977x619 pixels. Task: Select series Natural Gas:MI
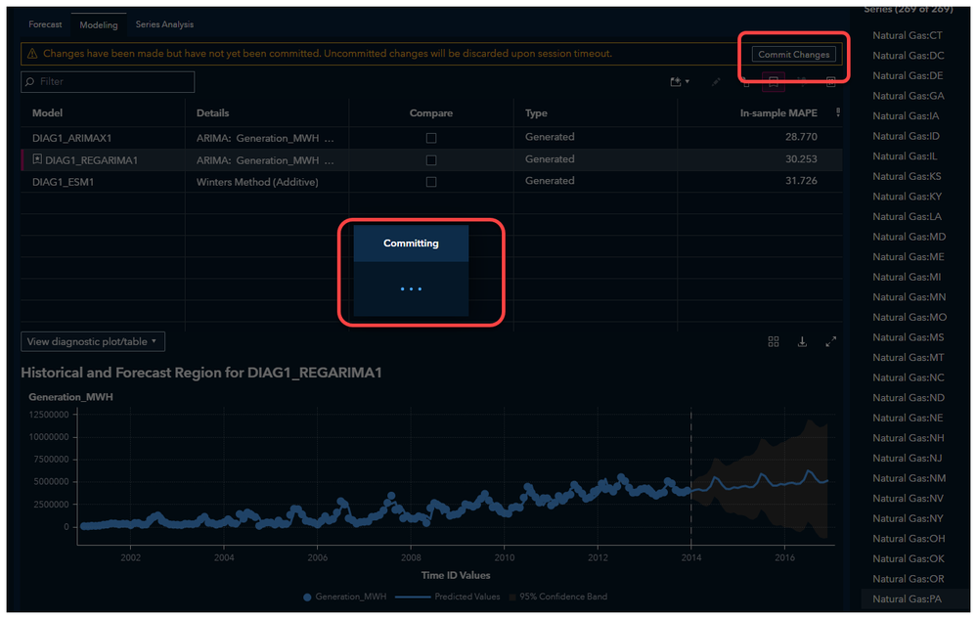coord(907,277)
